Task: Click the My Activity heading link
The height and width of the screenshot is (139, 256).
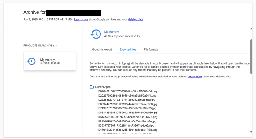Action: [x=111, y=32]
